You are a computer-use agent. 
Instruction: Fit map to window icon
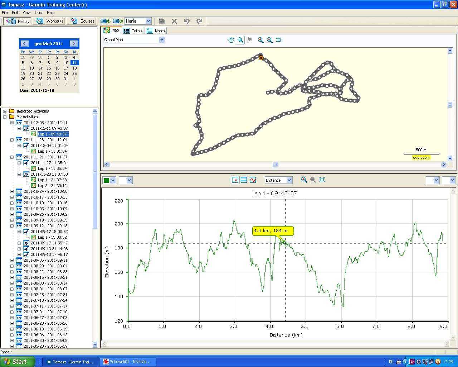coord(279,40)
